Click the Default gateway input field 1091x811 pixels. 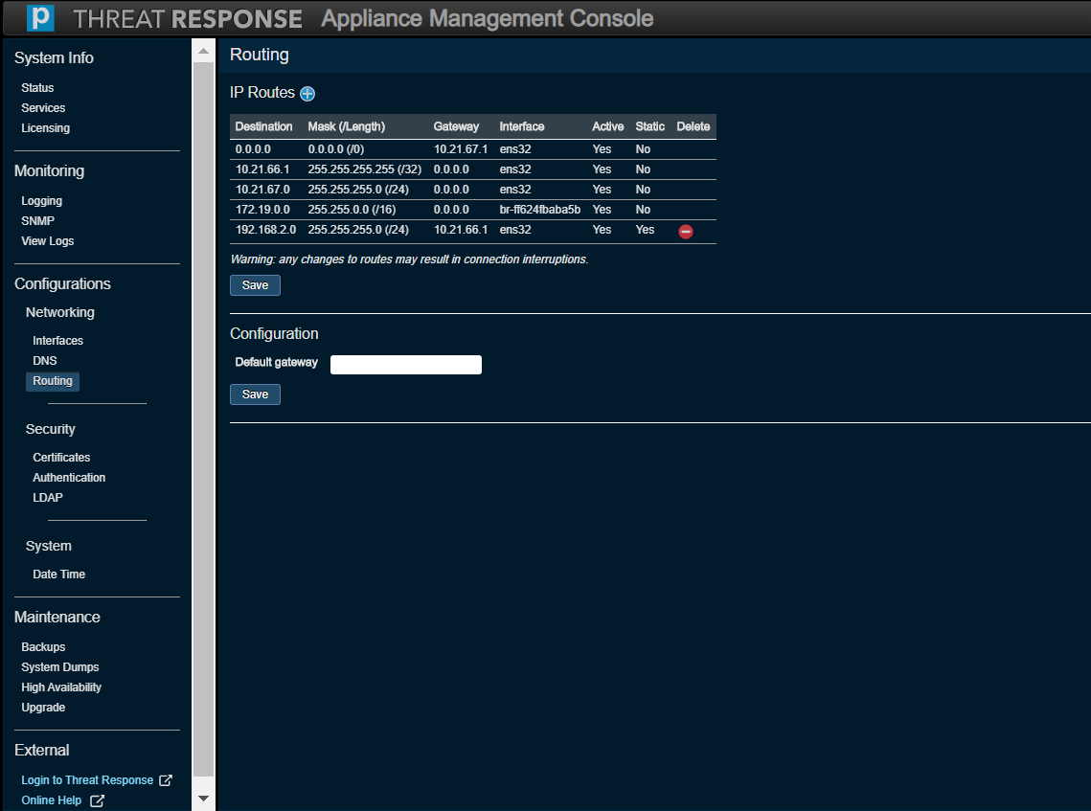[405, 364]
